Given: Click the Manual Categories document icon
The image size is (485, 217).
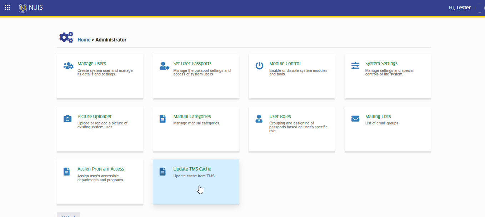Looking at the screenshot, I should pyautogui.click(x=163, y=119).
